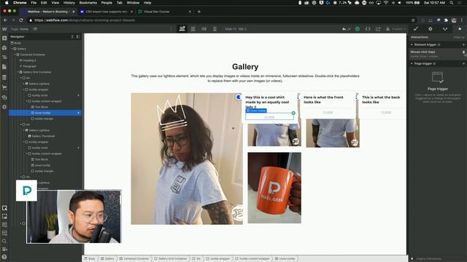Add a new Element trigger with plus
This screenshot has height=262, width=467.
(463, 44)
